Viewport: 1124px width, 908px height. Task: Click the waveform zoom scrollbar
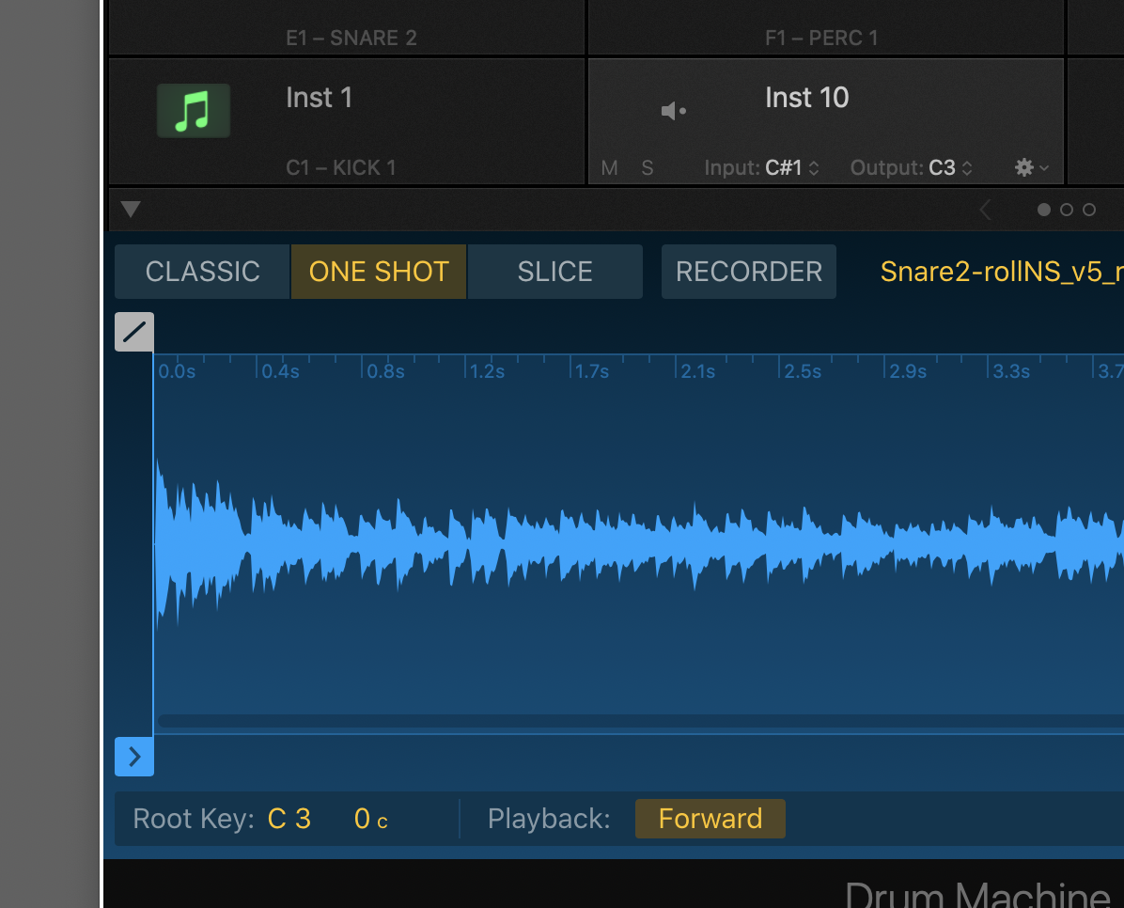640,721
